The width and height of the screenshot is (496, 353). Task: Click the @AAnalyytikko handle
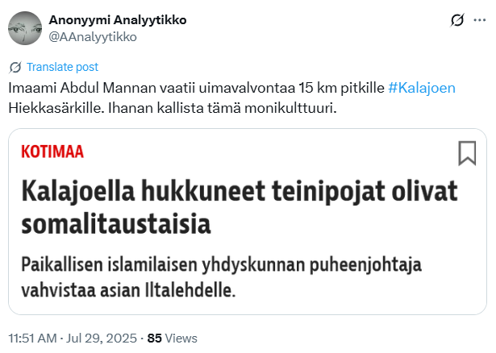(93, 36)
